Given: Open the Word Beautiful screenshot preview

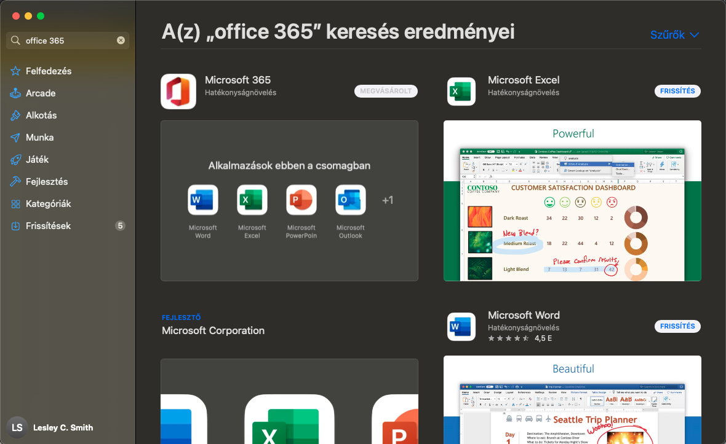Looking at the screenshot, I should pos(572,400).
